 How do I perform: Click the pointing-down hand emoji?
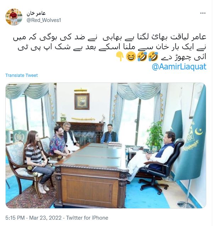(x=120, y=57)
